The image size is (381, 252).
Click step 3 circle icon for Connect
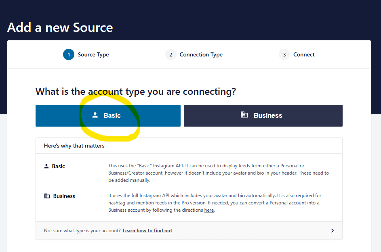click(284, 54)
